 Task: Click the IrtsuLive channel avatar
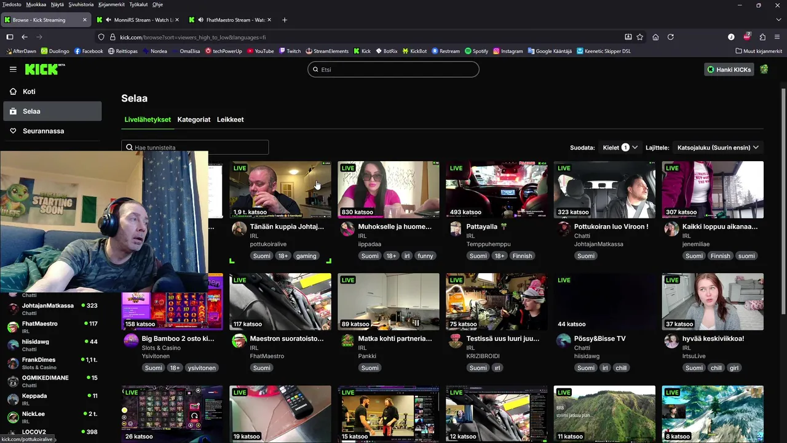[x=672, y=341]
